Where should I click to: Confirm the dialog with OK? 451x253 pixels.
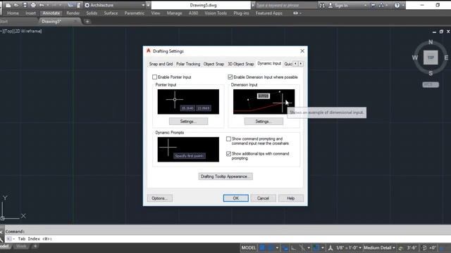click(236, 198)
